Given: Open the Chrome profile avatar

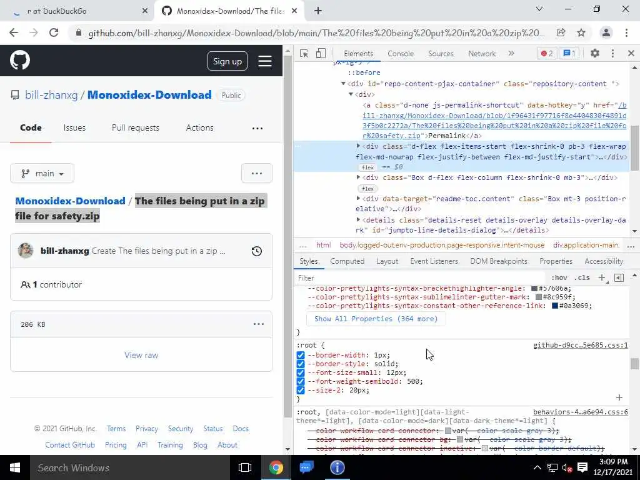Looking at the screenshot, I should [x=606, y=32].
